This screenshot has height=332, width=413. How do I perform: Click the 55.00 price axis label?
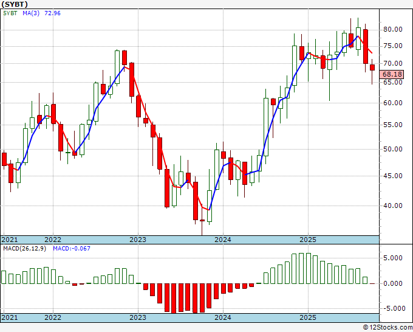tap(393, 125)
